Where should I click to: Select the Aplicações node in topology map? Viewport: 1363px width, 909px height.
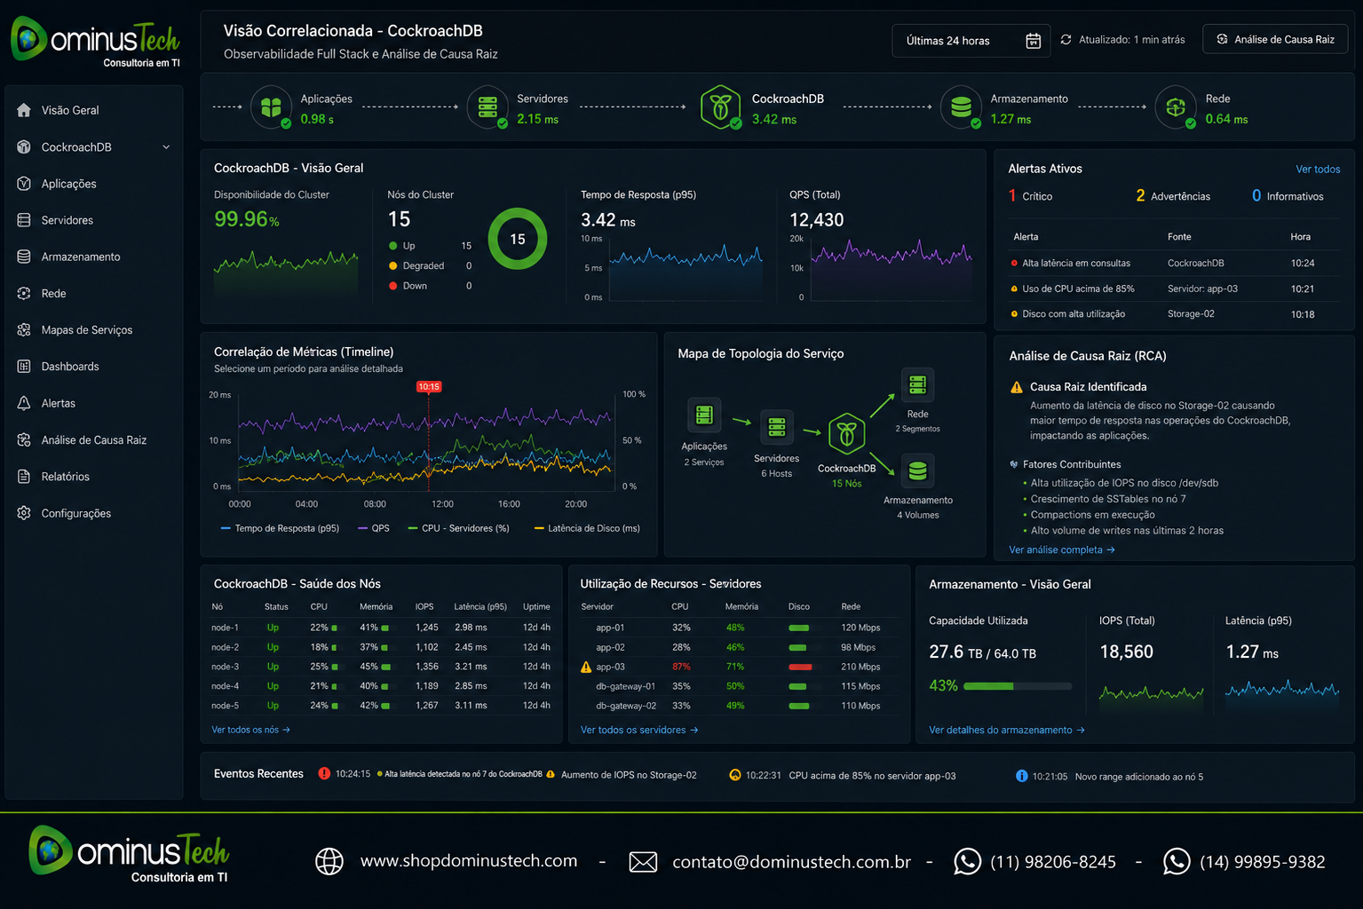click(x=704, y=415)
